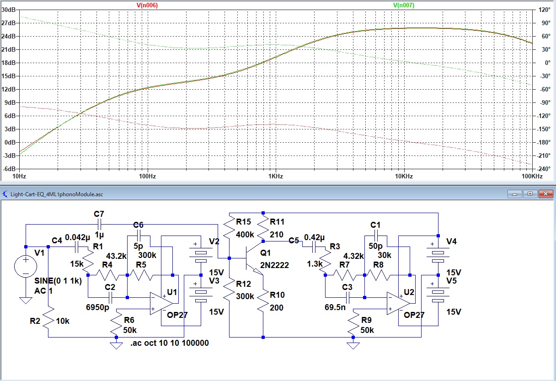
Task: Click the ground symbol below V1
Action: click(26, 300)
